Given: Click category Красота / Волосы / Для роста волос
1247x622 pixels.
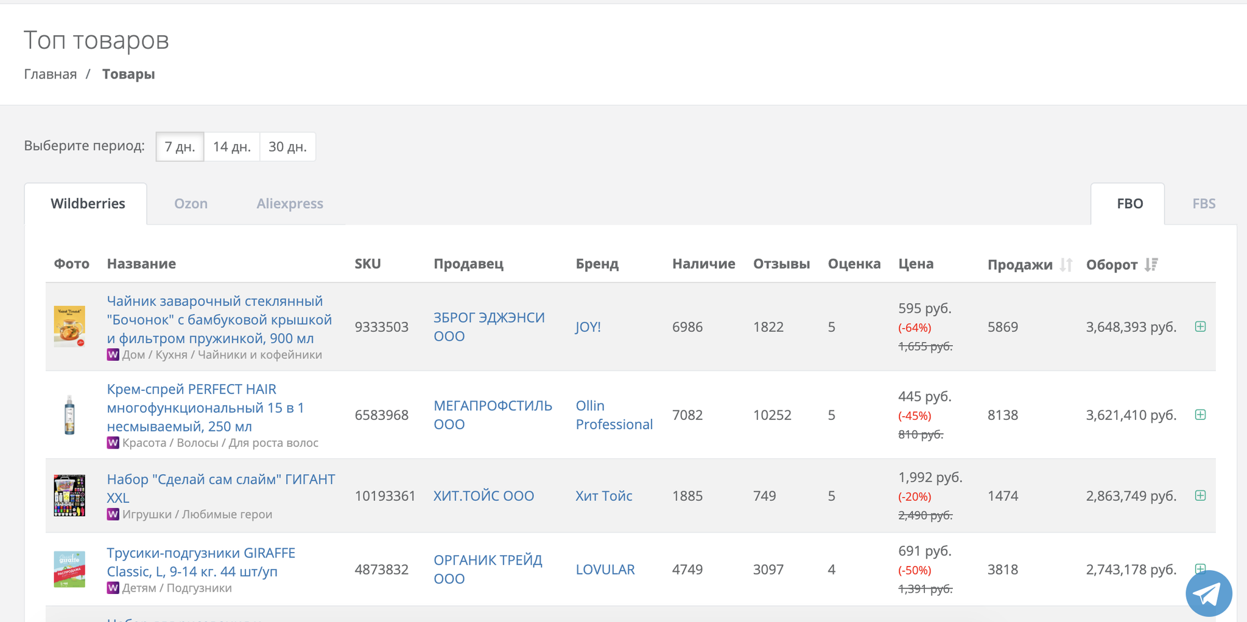Looking at the screenshot, I should [220, 442].
